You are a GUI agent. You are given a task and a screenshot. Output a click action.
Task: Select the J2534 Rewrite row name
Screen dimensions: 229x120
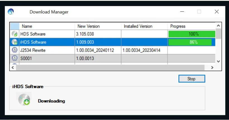tap(33, 50)
